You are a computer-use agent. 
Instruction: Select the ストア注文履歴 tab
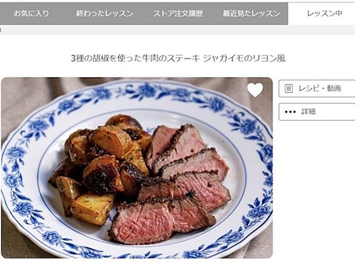(178, 13)
